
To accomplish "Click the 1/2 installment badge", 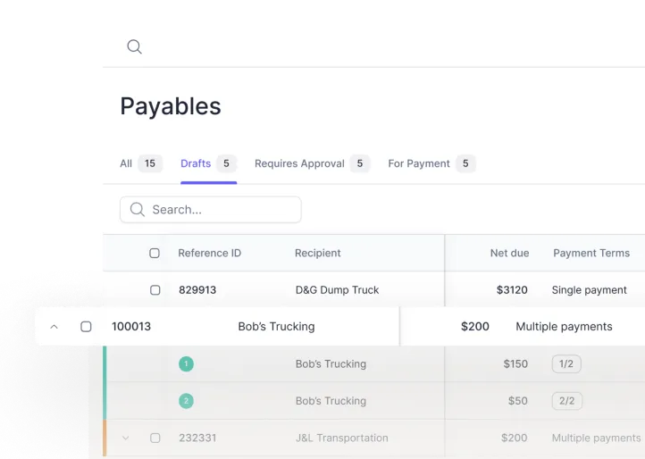I will pyautogui.click(x=566, y=363).
